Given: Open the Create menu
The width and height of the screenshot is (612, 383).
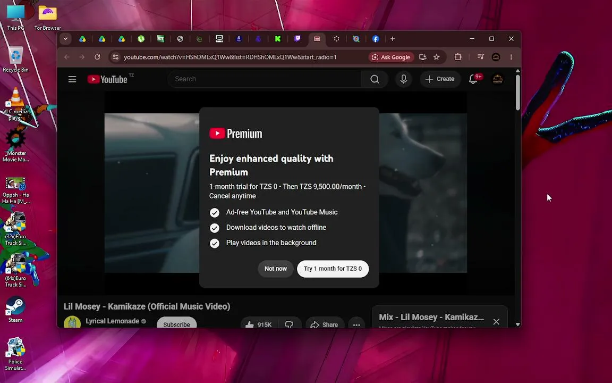Looking at the screenshot, I should pyautogui.click(x=440, y=79).
